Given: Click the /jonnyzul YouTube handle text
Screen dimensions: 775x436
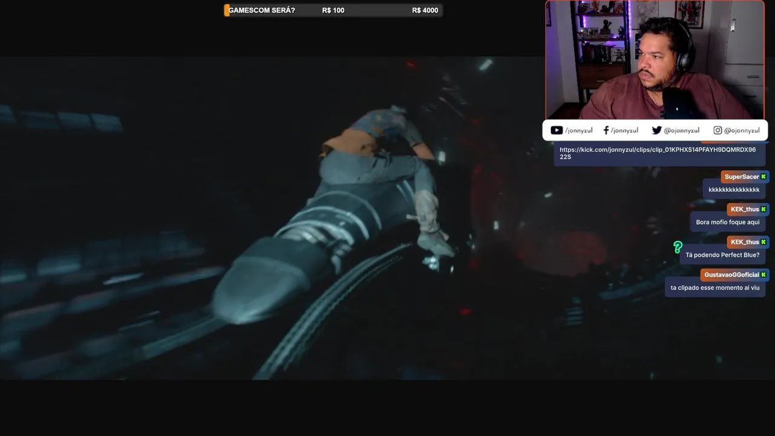Looking at the screenshot, I should [579, 130].
